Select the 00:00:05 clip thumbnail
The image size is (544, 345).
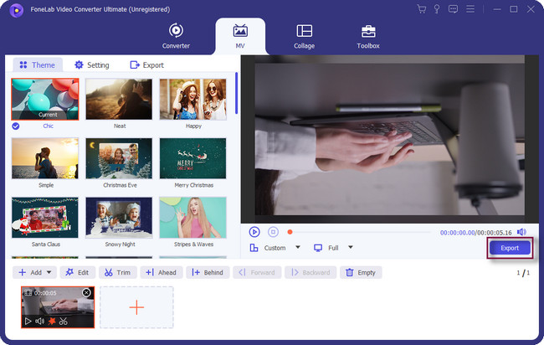58,307
